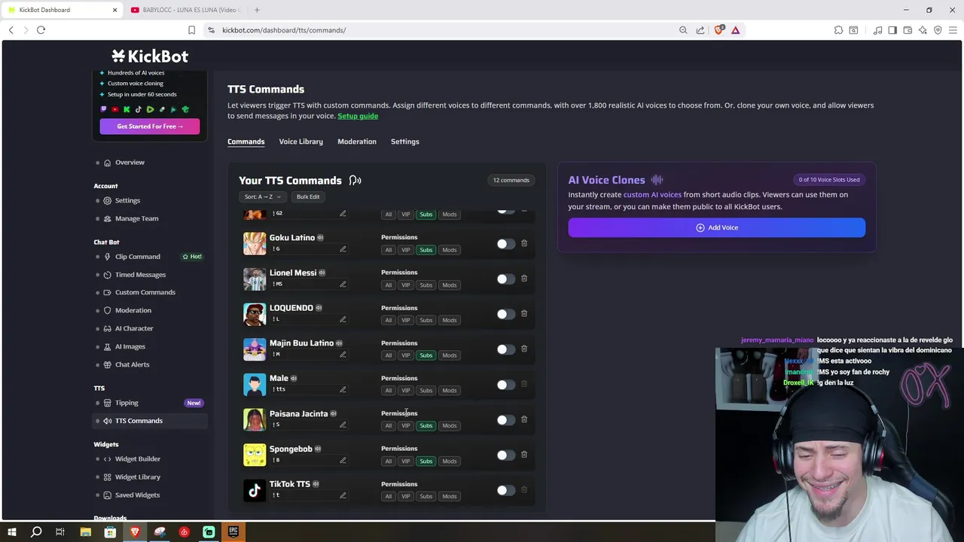Delete the Paisana Jacinta command
Screen dimensions: 964x542
(x=524, y=419)
